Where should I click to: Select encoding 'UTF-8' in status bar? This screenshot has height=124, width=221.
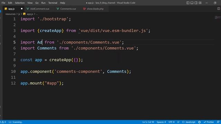click(171, 122)
